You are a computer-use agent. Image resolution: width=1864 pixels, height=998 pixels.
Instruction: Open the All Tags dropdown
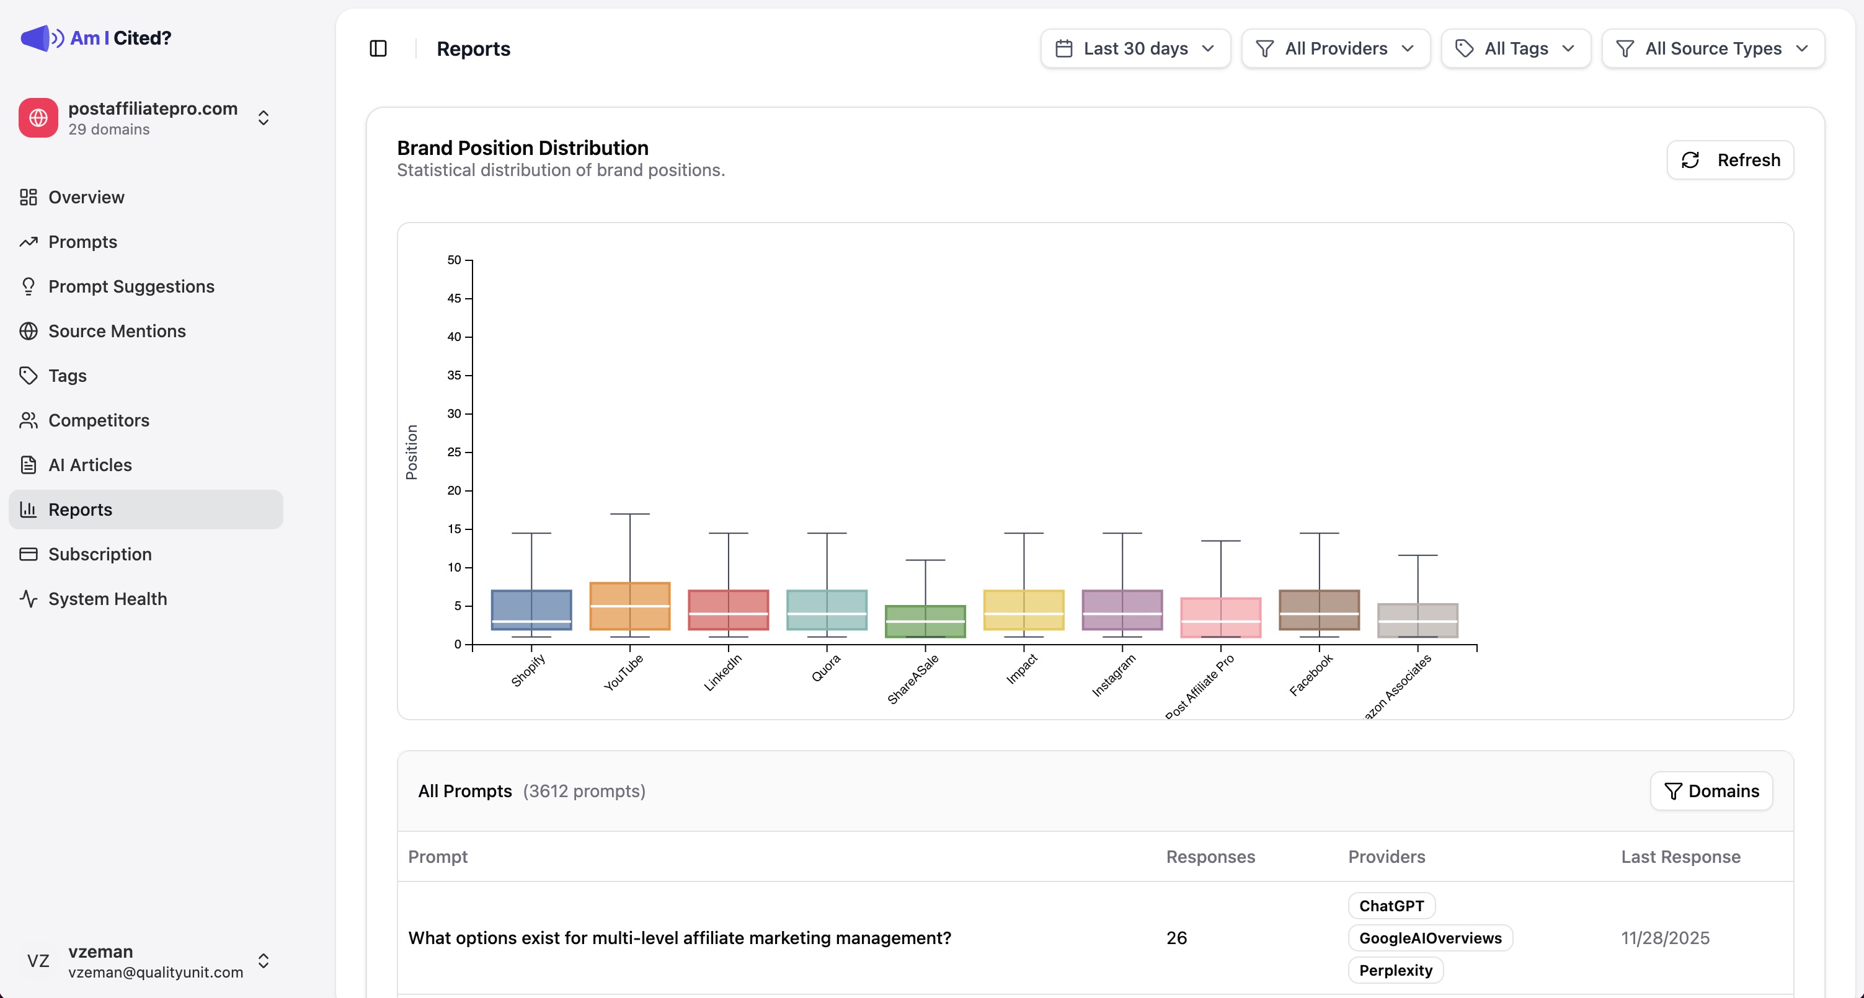pyautogui.click(x=1516, y=48)
